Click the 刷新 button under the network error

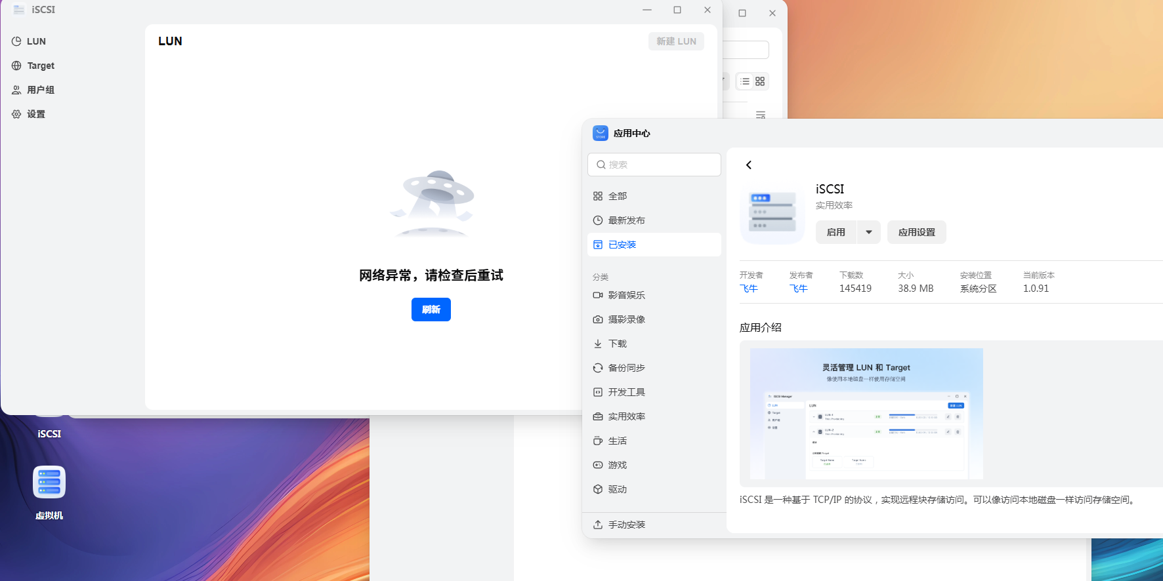coord(431,310)
